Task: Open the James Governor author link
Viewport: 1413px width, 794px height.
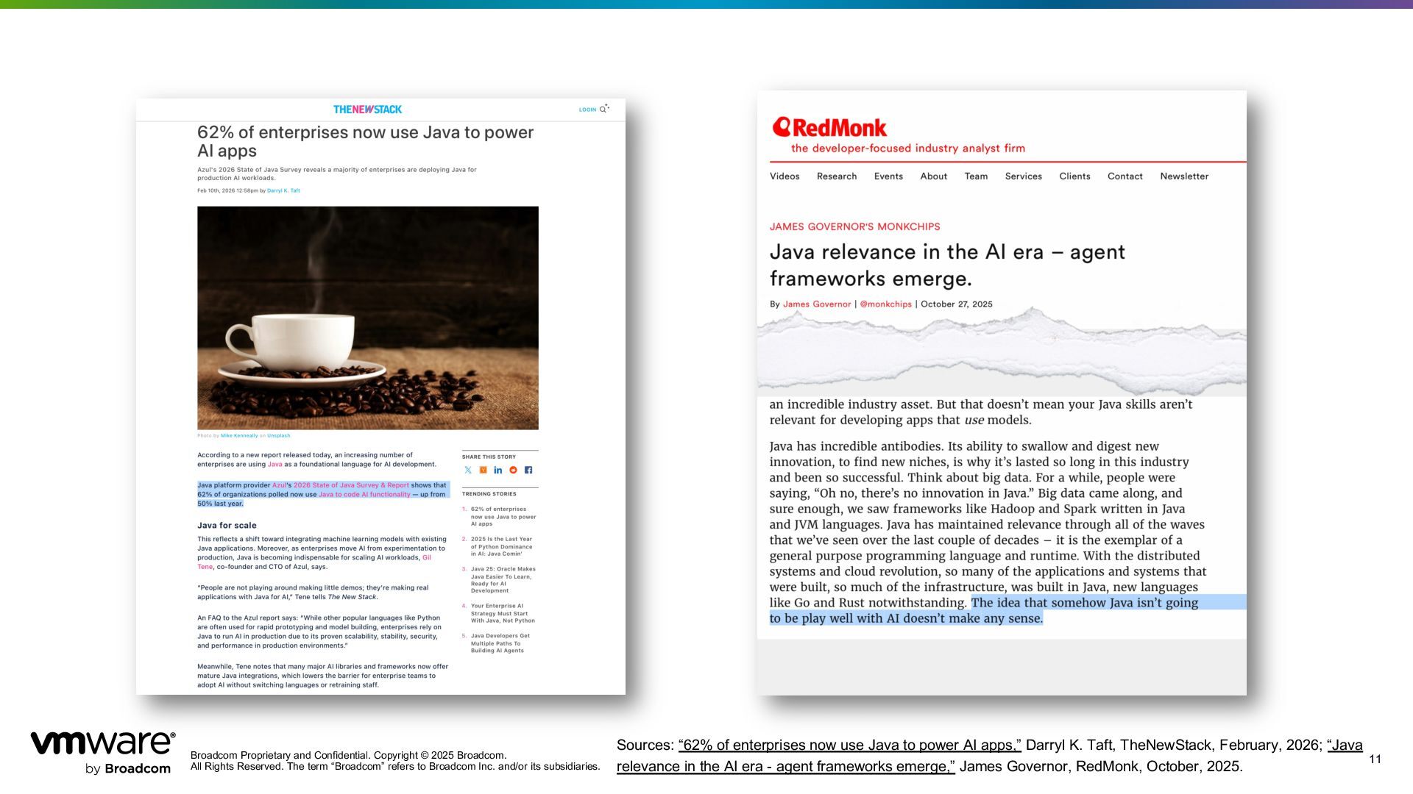Action: coord(817,304)
